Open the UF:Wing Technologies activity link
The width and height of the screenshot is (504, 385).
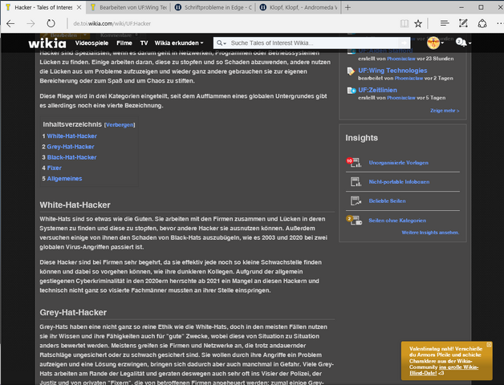[x=392, y=71]
